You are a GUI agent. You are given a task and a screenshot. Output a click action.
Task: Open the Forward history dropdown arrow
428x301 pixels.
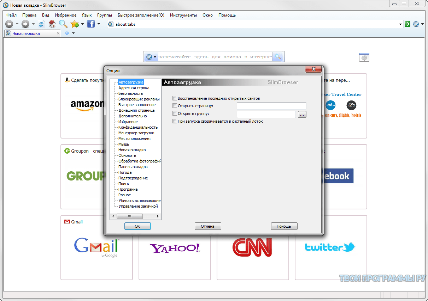pyautogui.click(x=33, y=24)
